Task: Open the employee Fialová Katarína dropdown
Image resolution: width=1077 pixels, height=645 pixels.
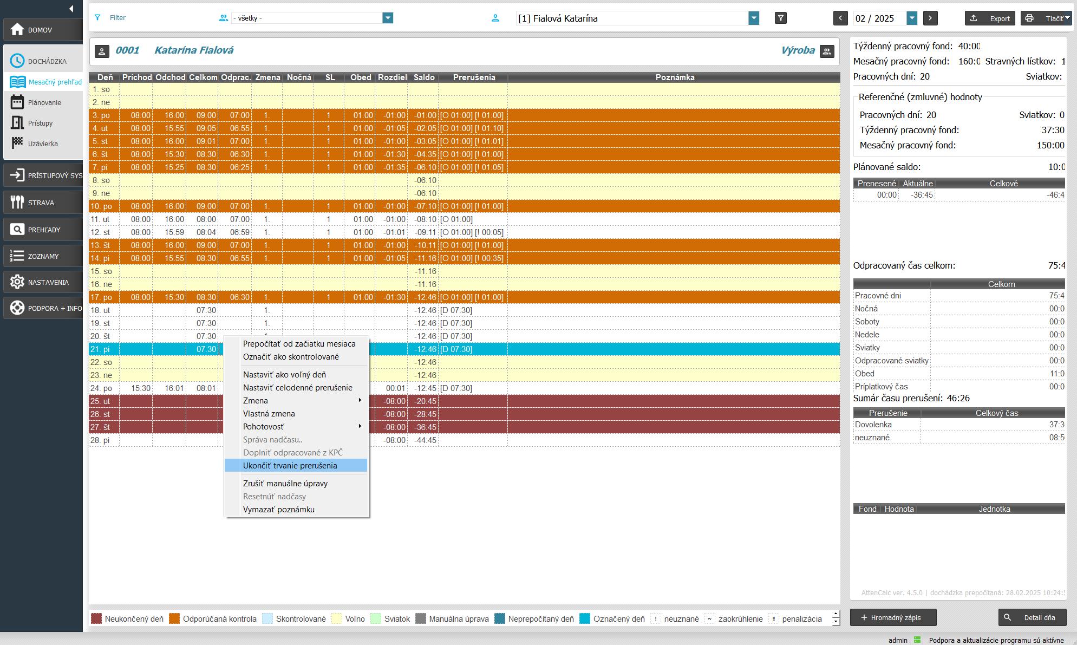Action: tap(753, 18)
